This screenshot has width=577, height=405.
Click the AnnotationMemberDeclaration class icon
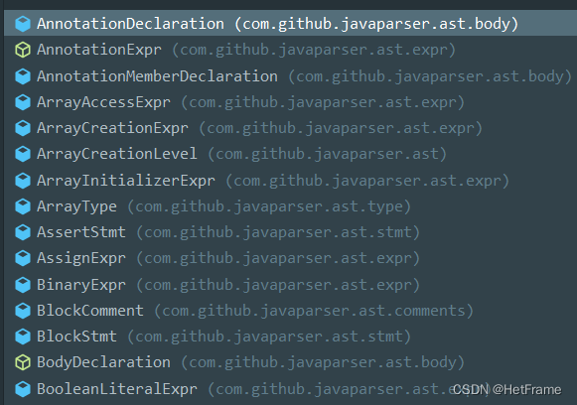(23, 76)
